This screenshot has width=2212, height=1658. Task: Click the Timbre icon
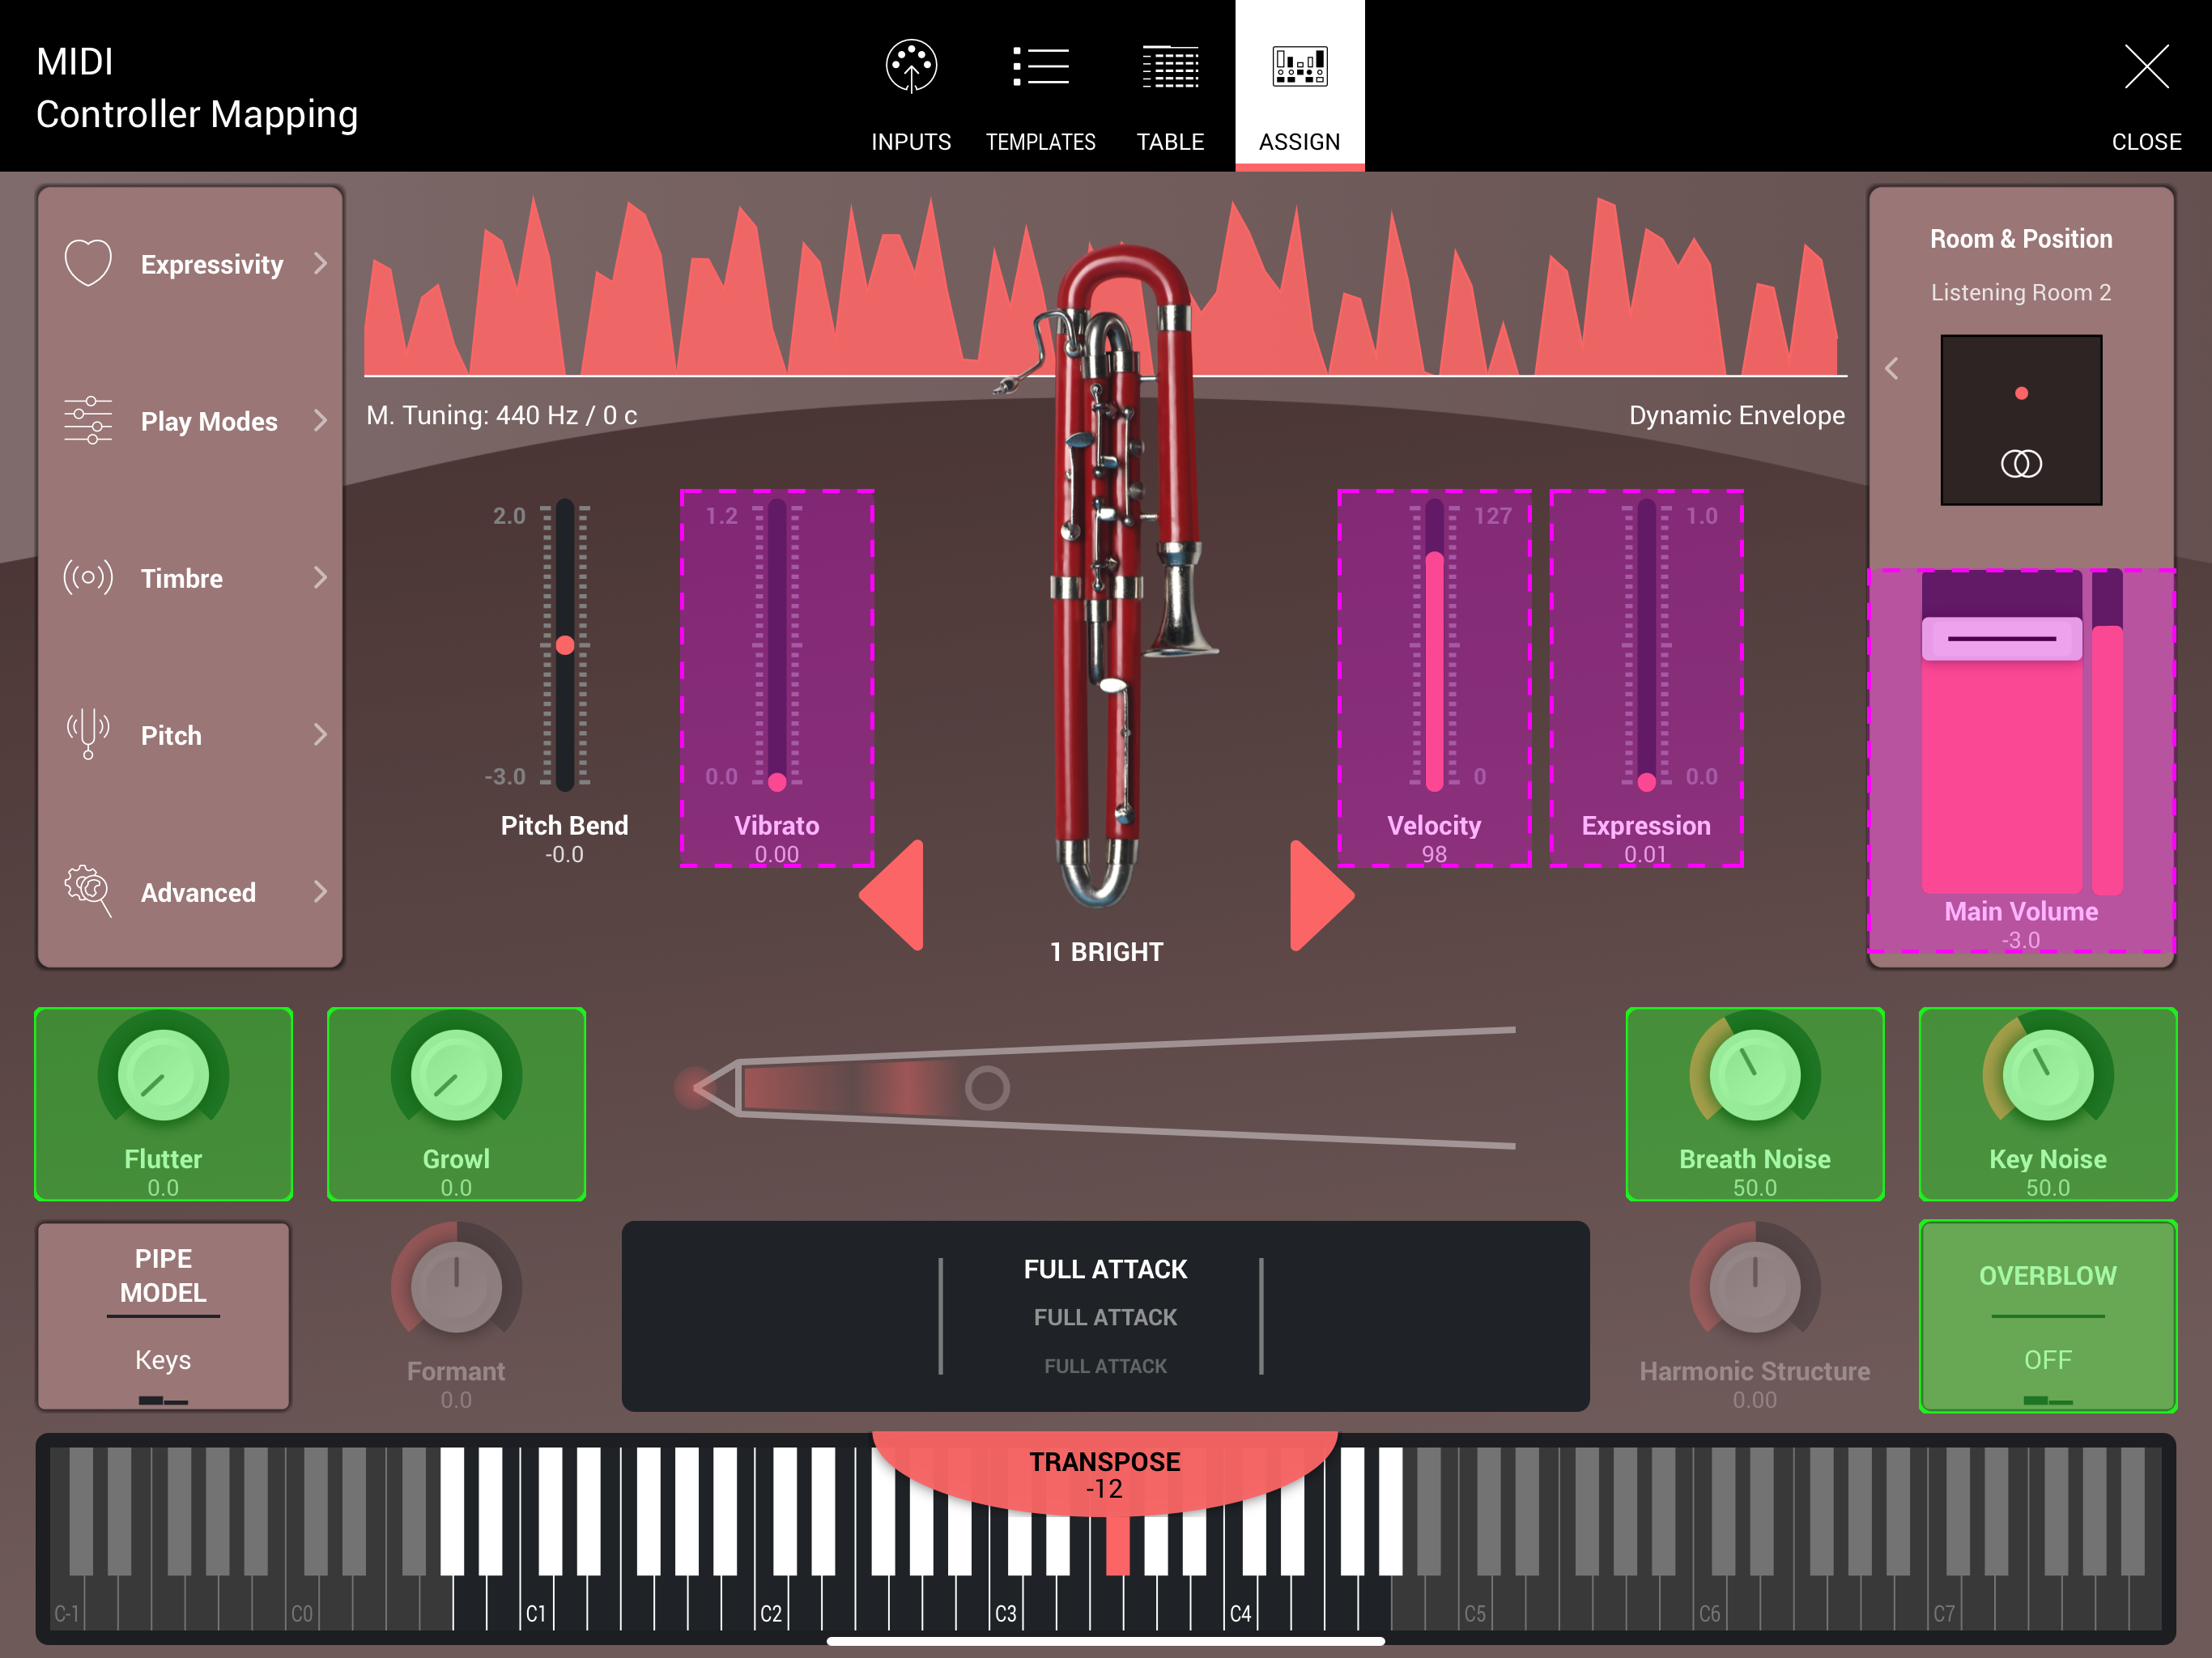[88, 577]
